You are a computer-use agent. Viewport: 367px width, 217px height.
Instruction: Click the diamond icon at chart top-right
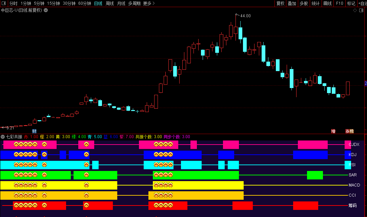[x=355, y=10]
